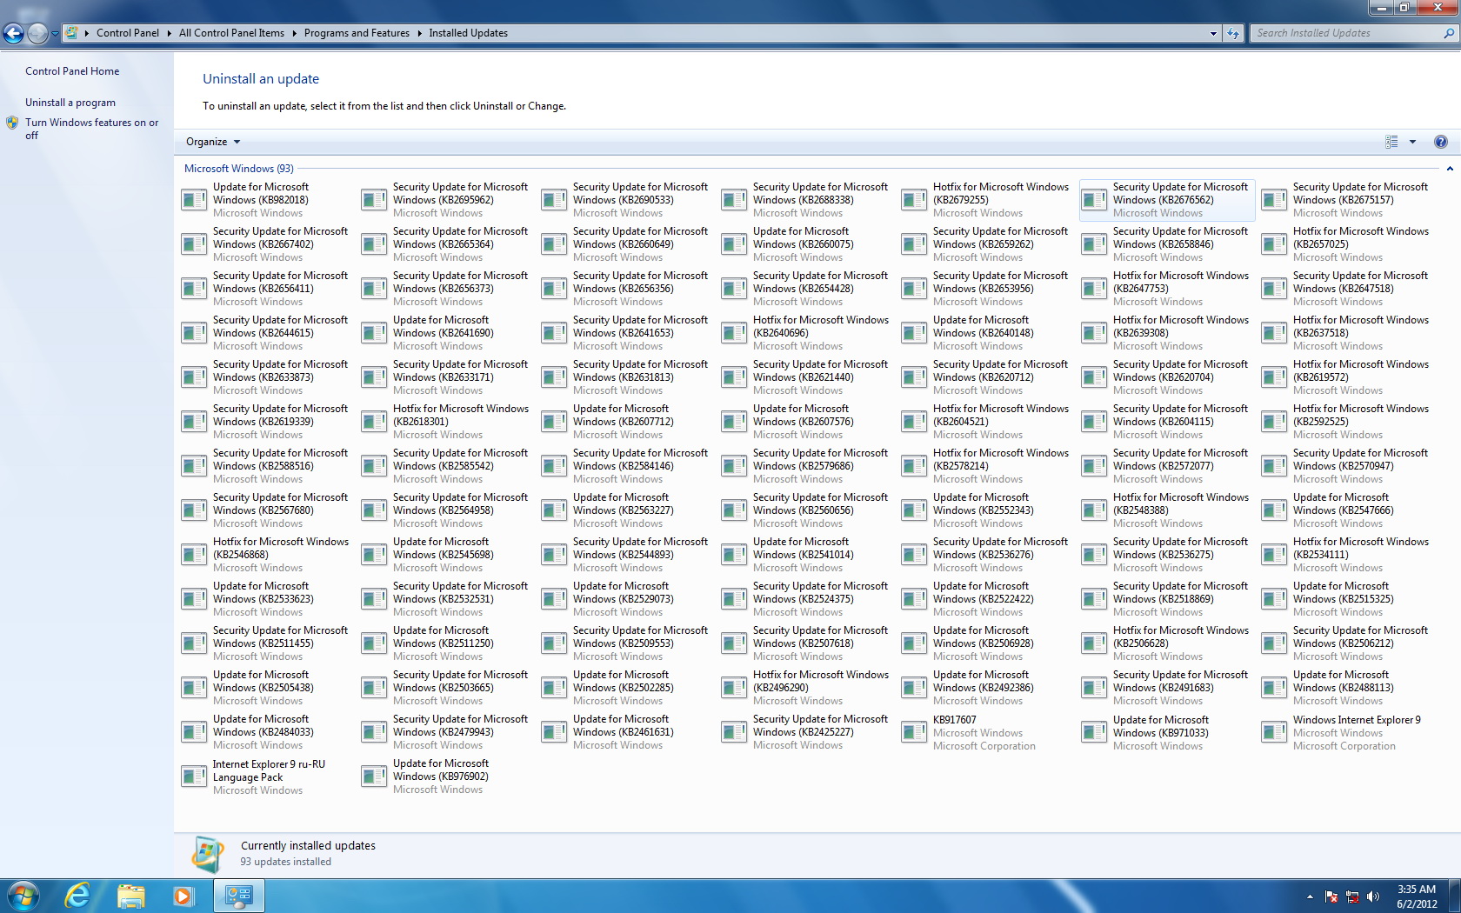Go to All Control Panel Items breadcrumb

[231, 33]
